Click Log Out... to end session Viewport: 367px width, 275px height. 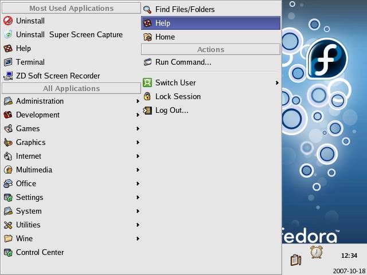point(171,110)
